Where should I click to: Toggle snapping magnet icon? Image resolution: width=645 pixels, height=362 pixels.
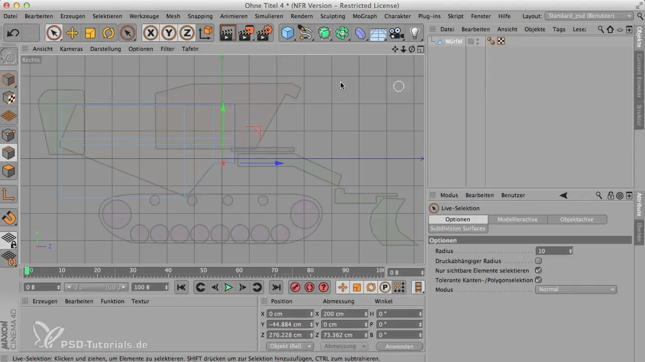tap(9, 218)
